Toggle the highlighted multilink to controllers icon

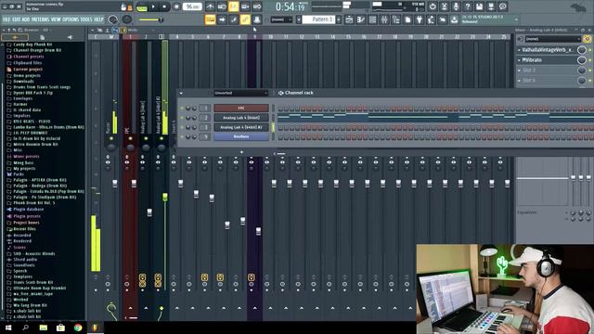pos(245,19)
